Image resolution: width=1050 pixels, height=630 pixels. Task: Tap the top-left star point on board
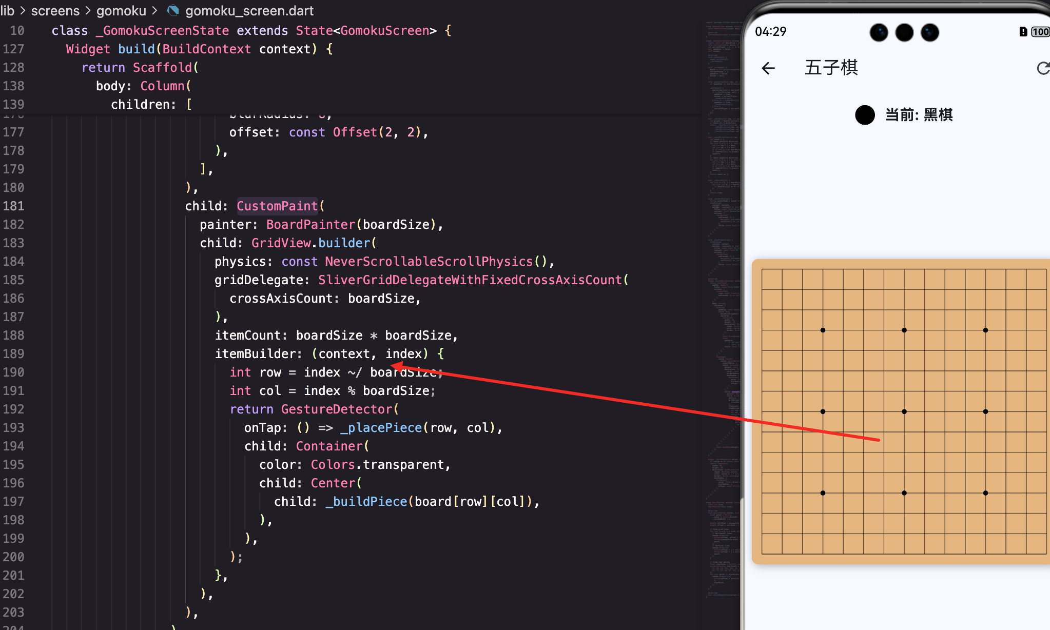tap(823, 330)
